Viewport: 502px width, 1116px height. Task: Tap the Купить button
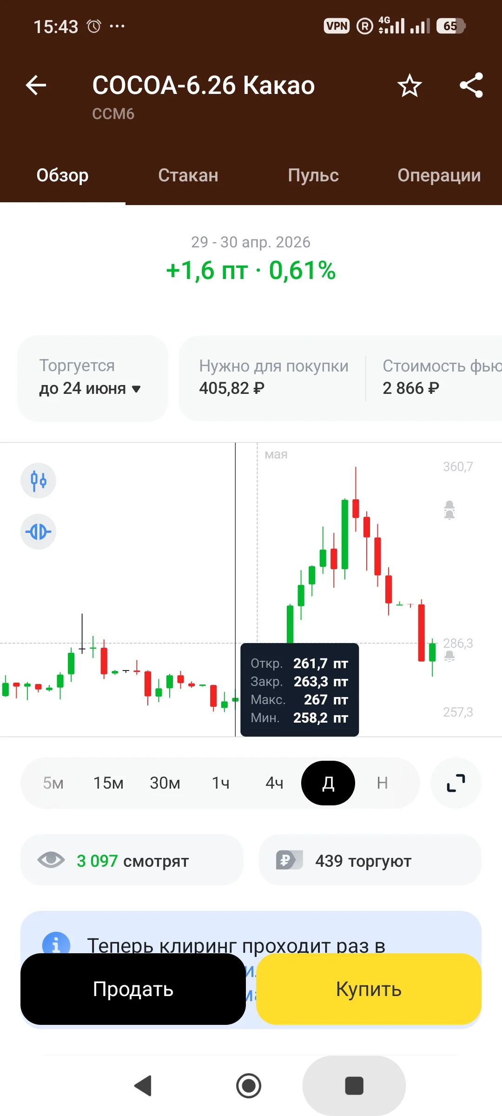[x=369, y=989]
